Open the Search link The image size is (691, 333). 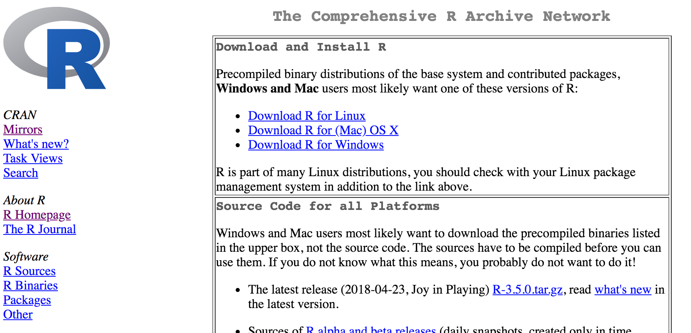click(x=21, y=173)
